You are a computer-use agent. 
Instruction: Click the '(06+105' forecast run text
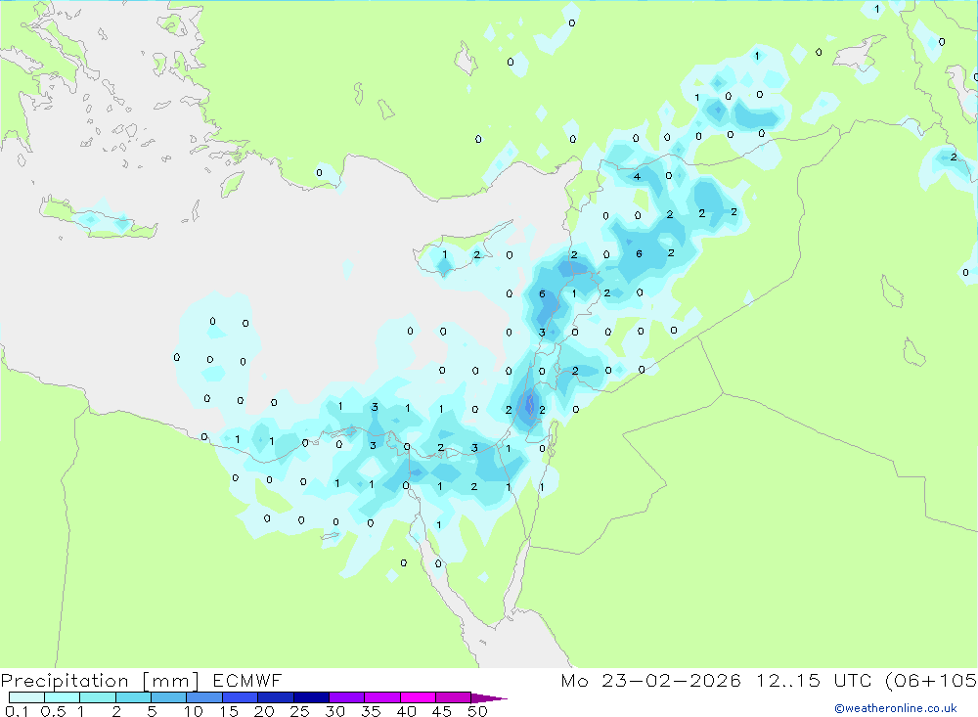click(931, 680)
